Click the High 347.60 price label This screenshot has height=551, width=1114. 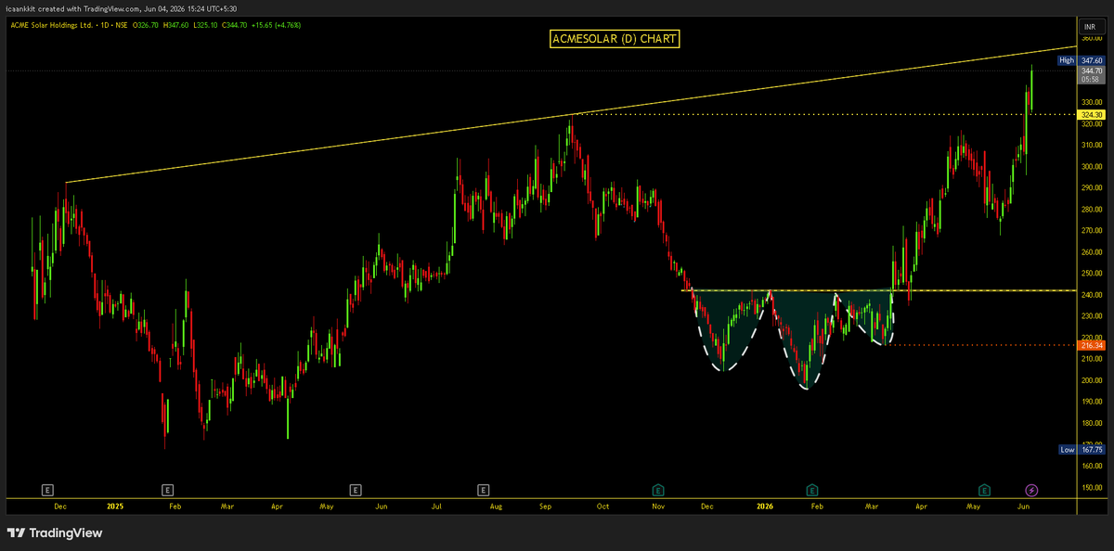click(x=1081, y=60)
